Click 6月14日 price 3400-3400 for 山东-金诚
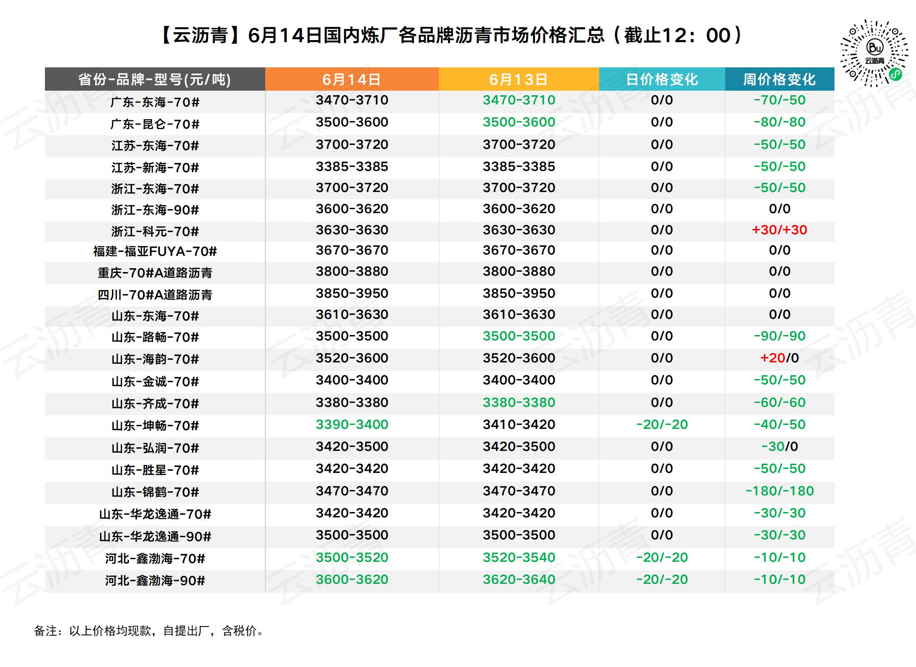Viewport: 916px width, 667px height. (352, 380)
